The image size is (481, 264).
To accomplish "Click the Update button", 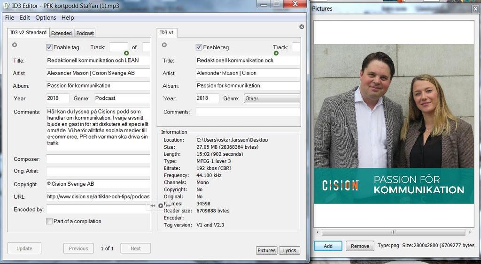I will click(x=24, y=249).
